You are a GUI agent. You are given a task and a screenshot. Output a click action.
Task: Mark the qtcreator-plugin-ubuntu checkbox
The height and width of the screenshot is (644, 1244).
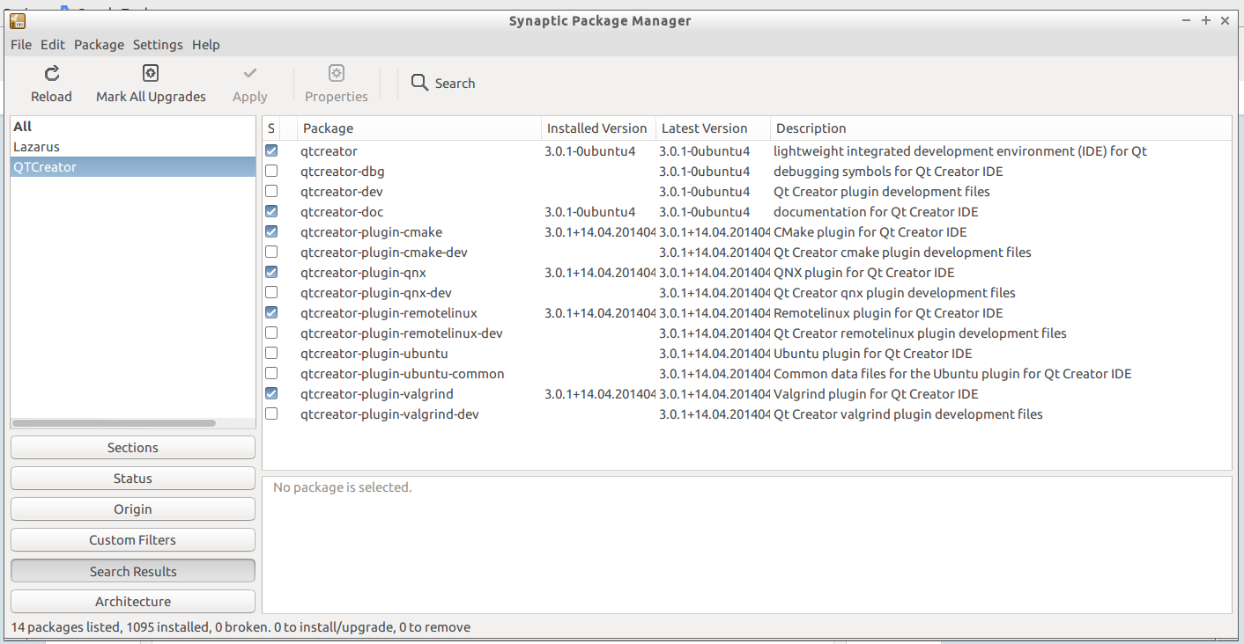[271, 353]
